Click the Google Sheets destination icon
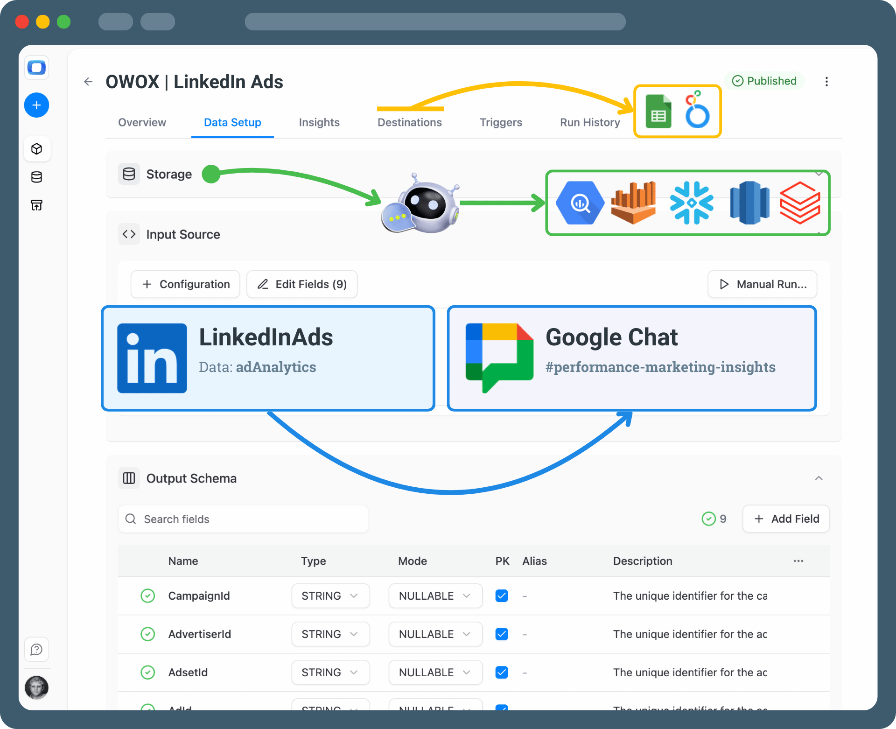 point(658,112)
